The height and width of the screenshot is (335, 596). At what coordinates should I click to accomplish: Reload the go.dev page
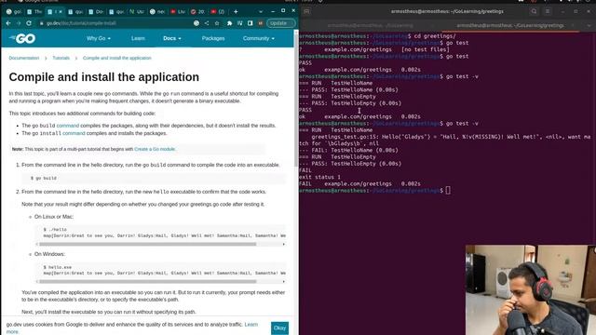pyautogui.click(x=29, y=23)
